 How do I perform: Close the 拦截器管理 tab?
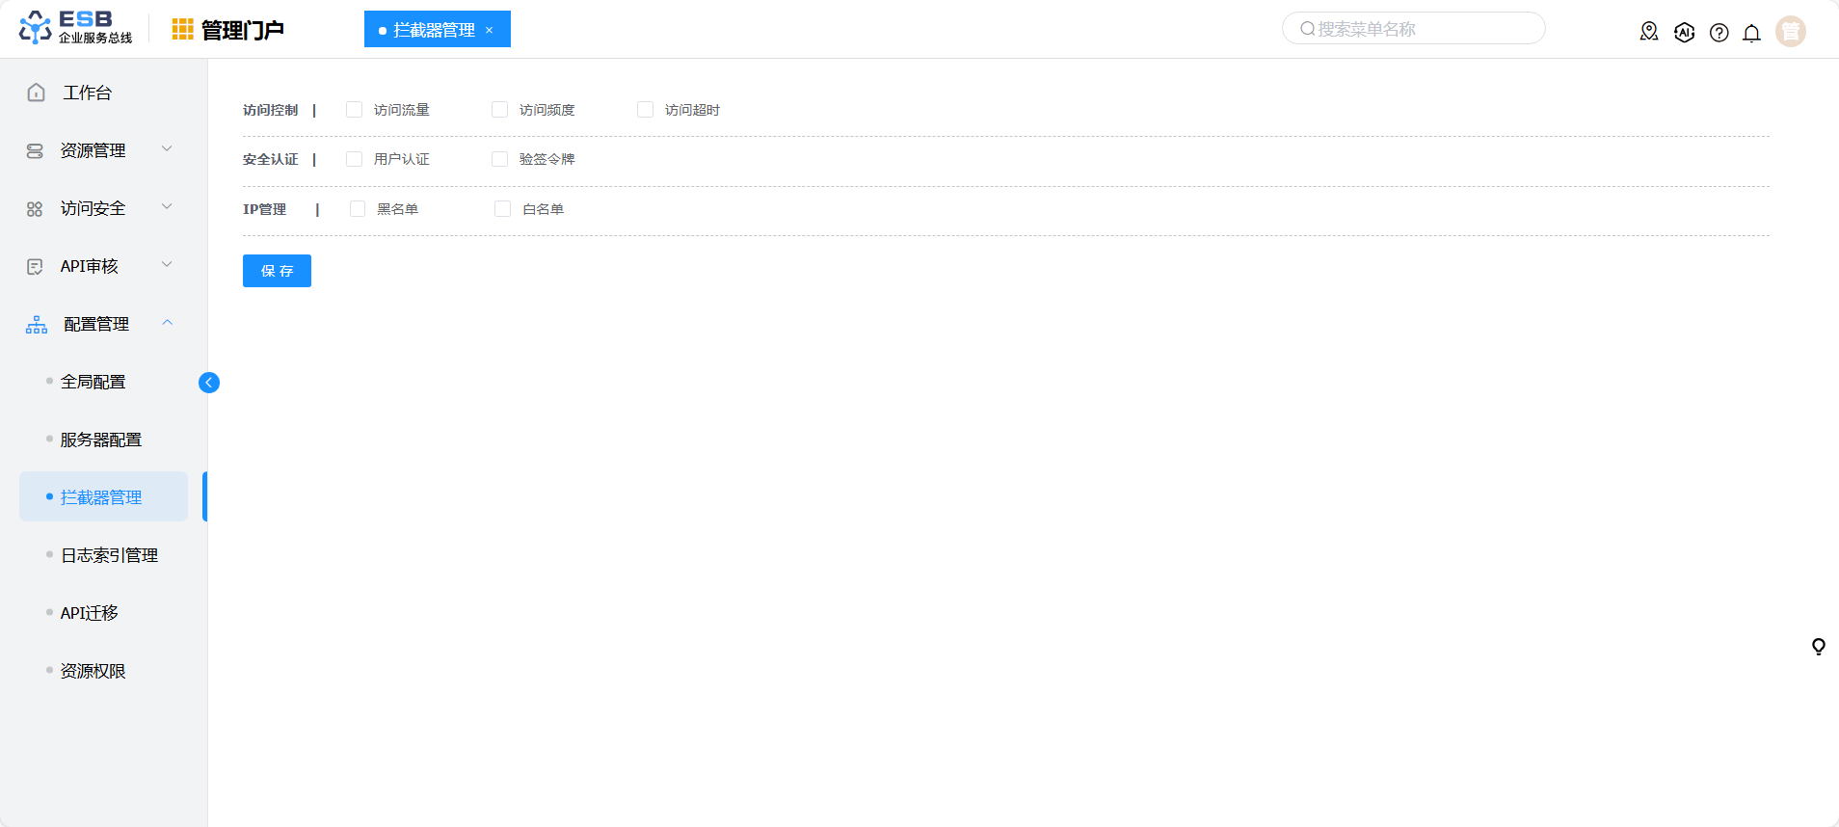click(490, 30)
